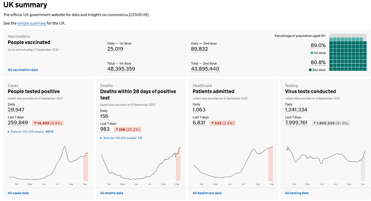Click deaths change badge 198 (25.2%)
Viewport: 371px width, 201px height.
click(x=128, y=130)
